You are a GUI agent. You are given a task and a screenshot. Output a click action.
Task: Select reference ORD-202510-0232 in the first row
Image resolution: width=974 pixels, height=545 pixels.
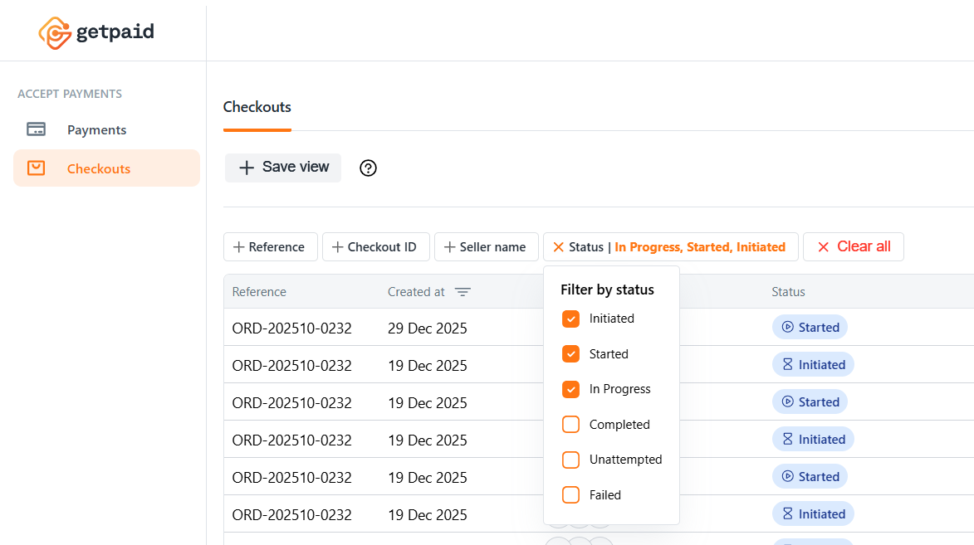(291, 328)
